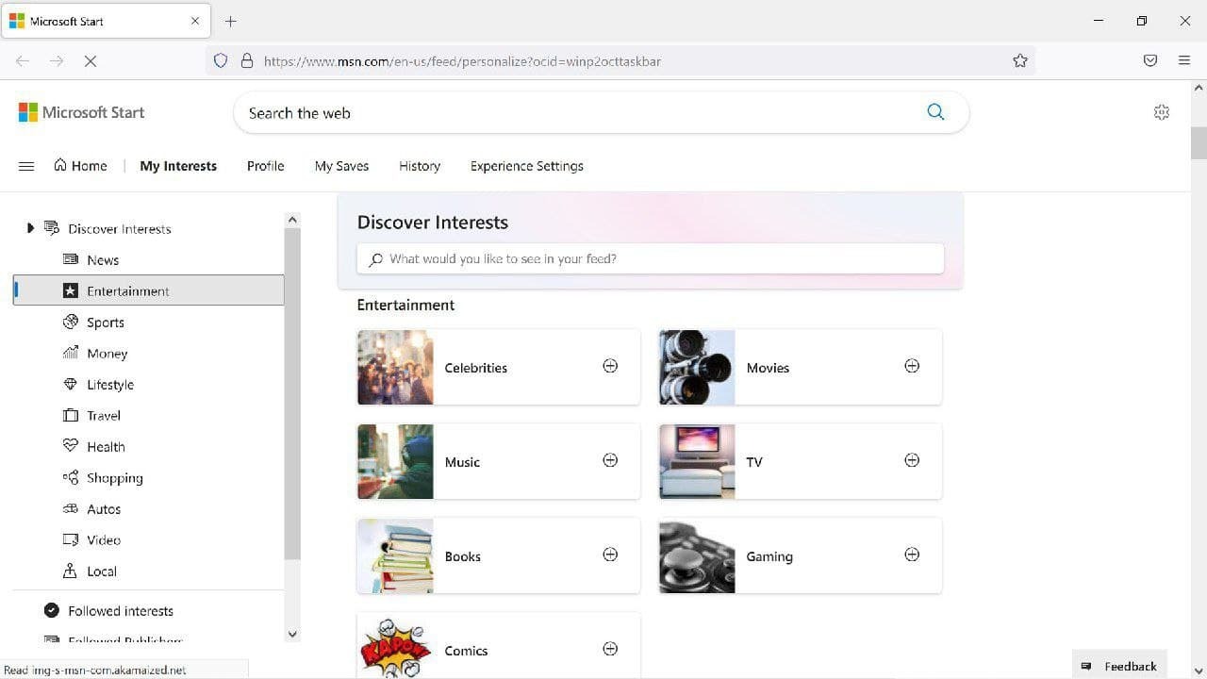Select the Travel sidebar category
1207x679 pixels.
148,415
